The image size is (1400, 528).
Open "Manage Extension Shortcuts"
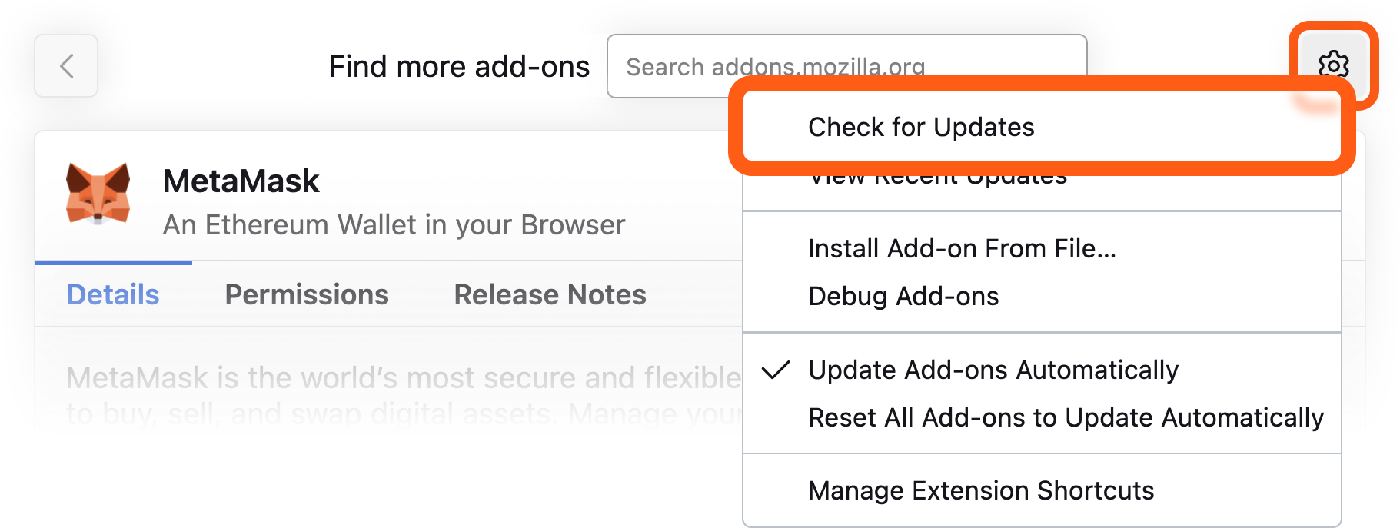pyautogui.click(x=980, y=490)
